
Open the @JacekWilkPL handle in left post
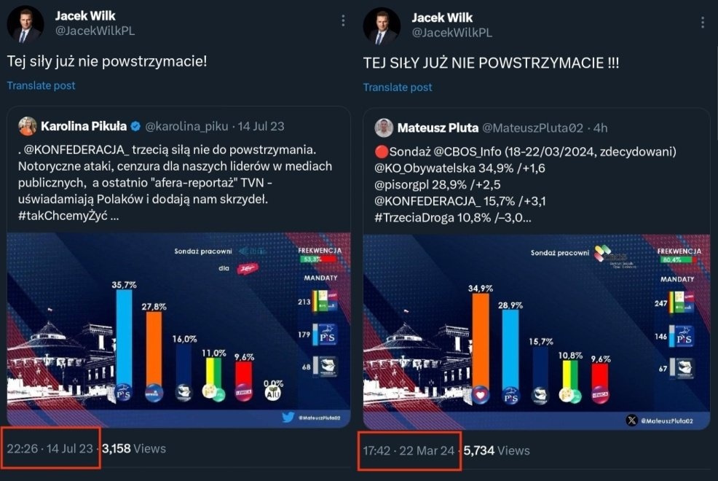[x=95, y=31]
